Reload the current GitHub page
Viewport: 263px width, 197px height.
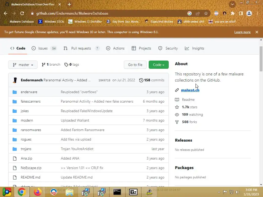pyautogui.click(x=22, y=13)
